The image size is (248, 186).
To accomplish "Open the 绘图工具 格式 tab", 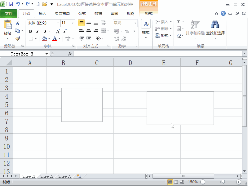I will (149, 13).
